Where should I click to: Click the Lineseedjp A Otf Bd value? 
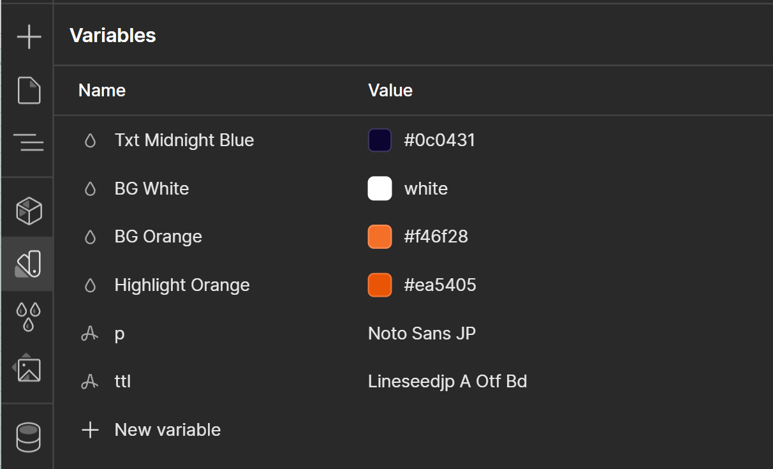[448, 382]
